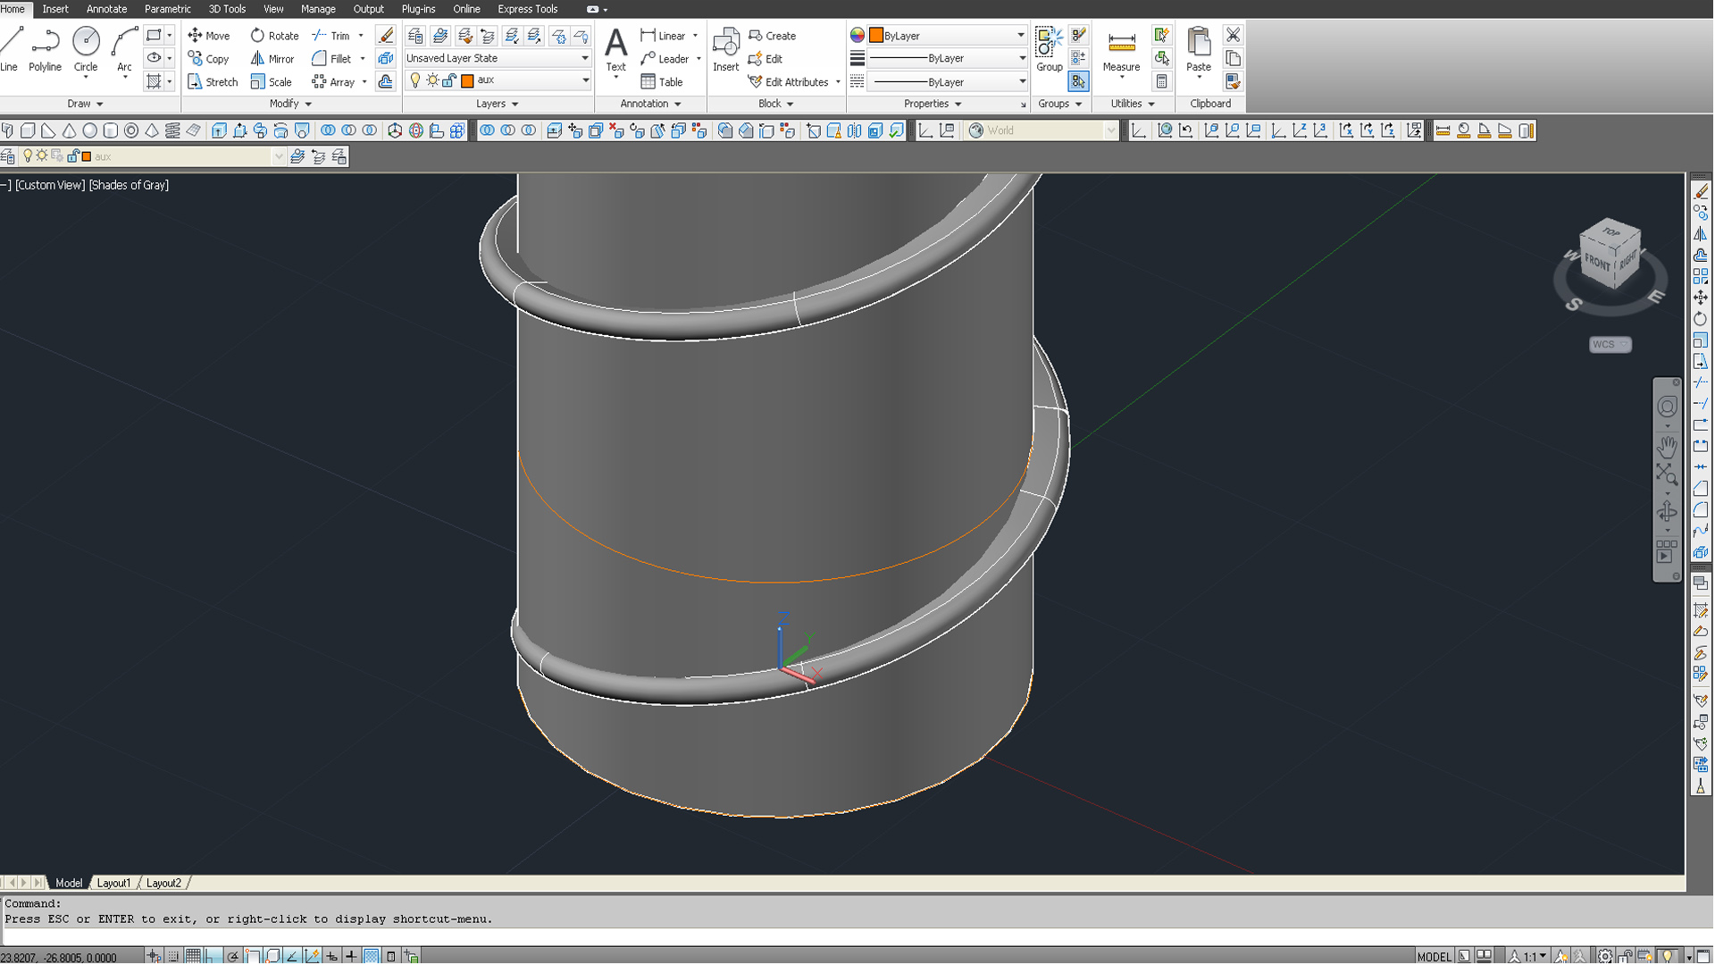Image resolution: width=1715 pixels, height=965 pixels.
Task: Select the Polyline drawing tool
Action: pos(45,49)
